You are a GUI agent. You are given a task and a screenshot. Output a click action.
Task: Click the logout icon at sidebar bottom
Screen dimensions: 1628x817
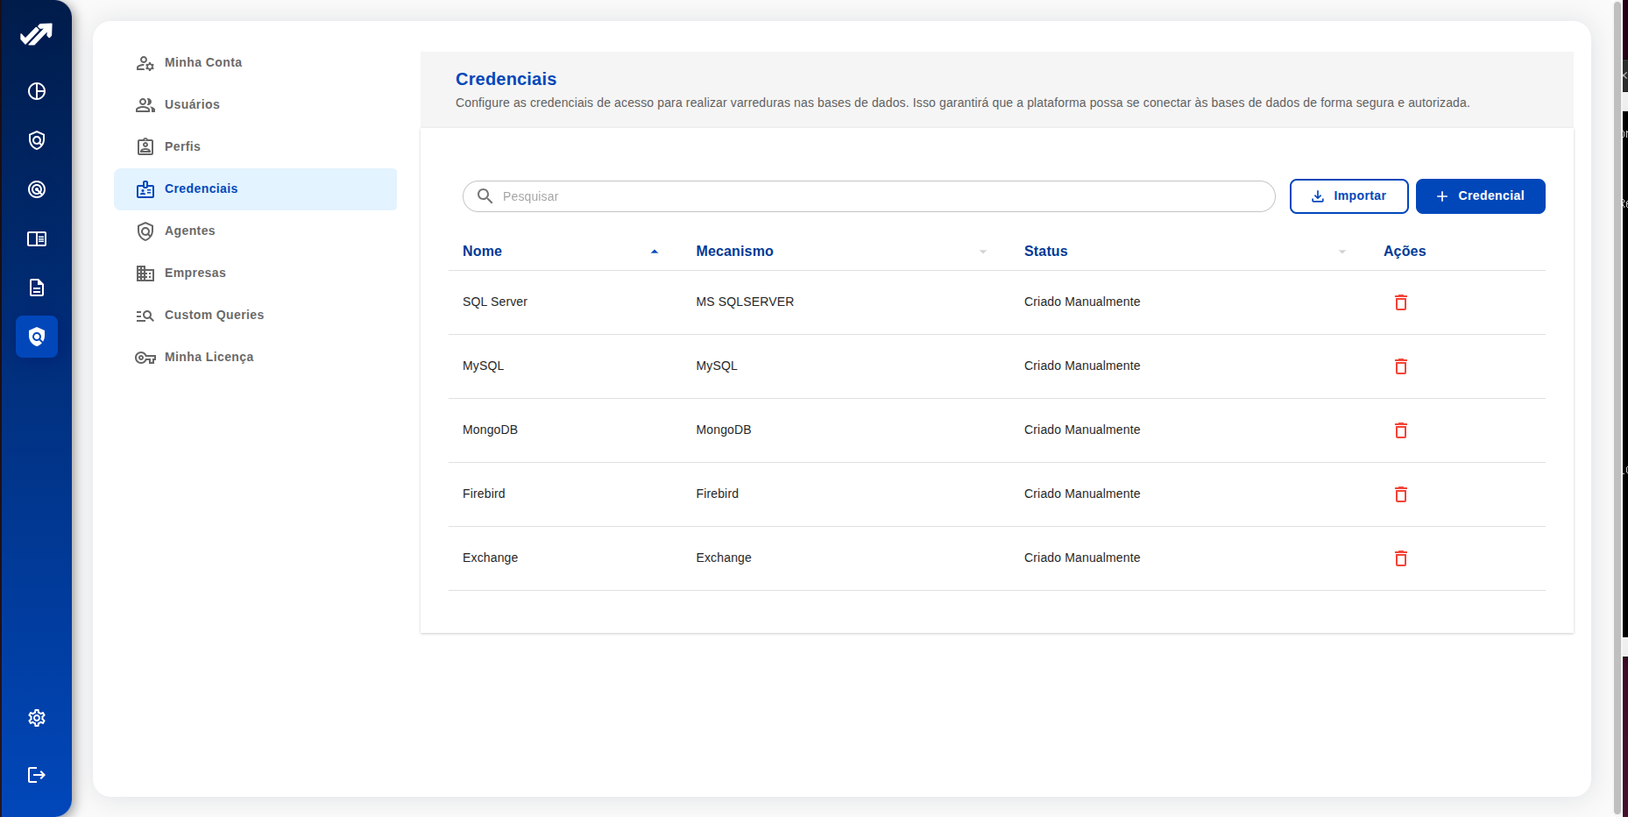coord(37,775)
